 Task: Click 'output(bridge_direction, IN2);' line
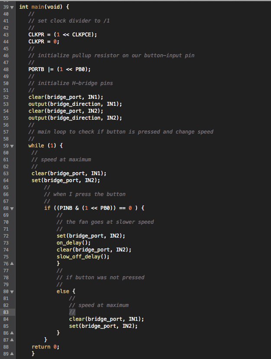(75, 118)
